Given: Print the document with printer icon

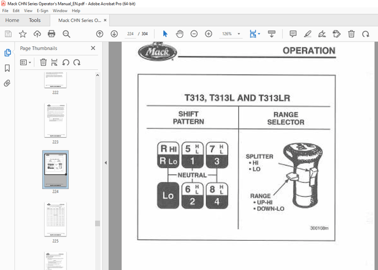Looking at the screenshot, I should coord(51,34).
